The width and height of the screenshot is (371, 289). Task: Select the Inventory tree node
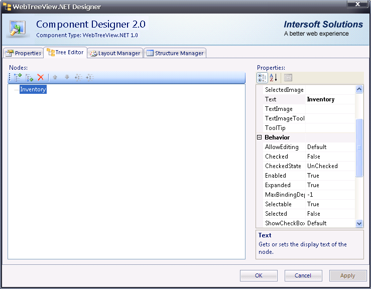pyautogui.click(x=33, y=89)
